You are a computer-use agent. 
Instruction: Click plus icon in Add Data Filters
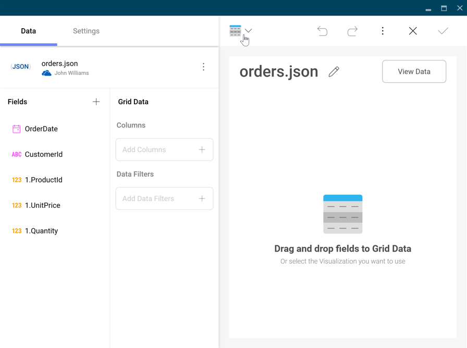pyautogui.click(x=202, y=198)
